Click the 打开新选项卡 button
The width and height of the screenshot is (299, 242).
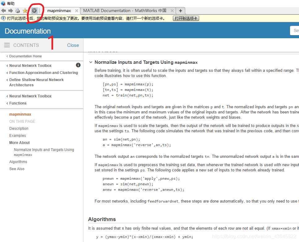pos(186,18)
